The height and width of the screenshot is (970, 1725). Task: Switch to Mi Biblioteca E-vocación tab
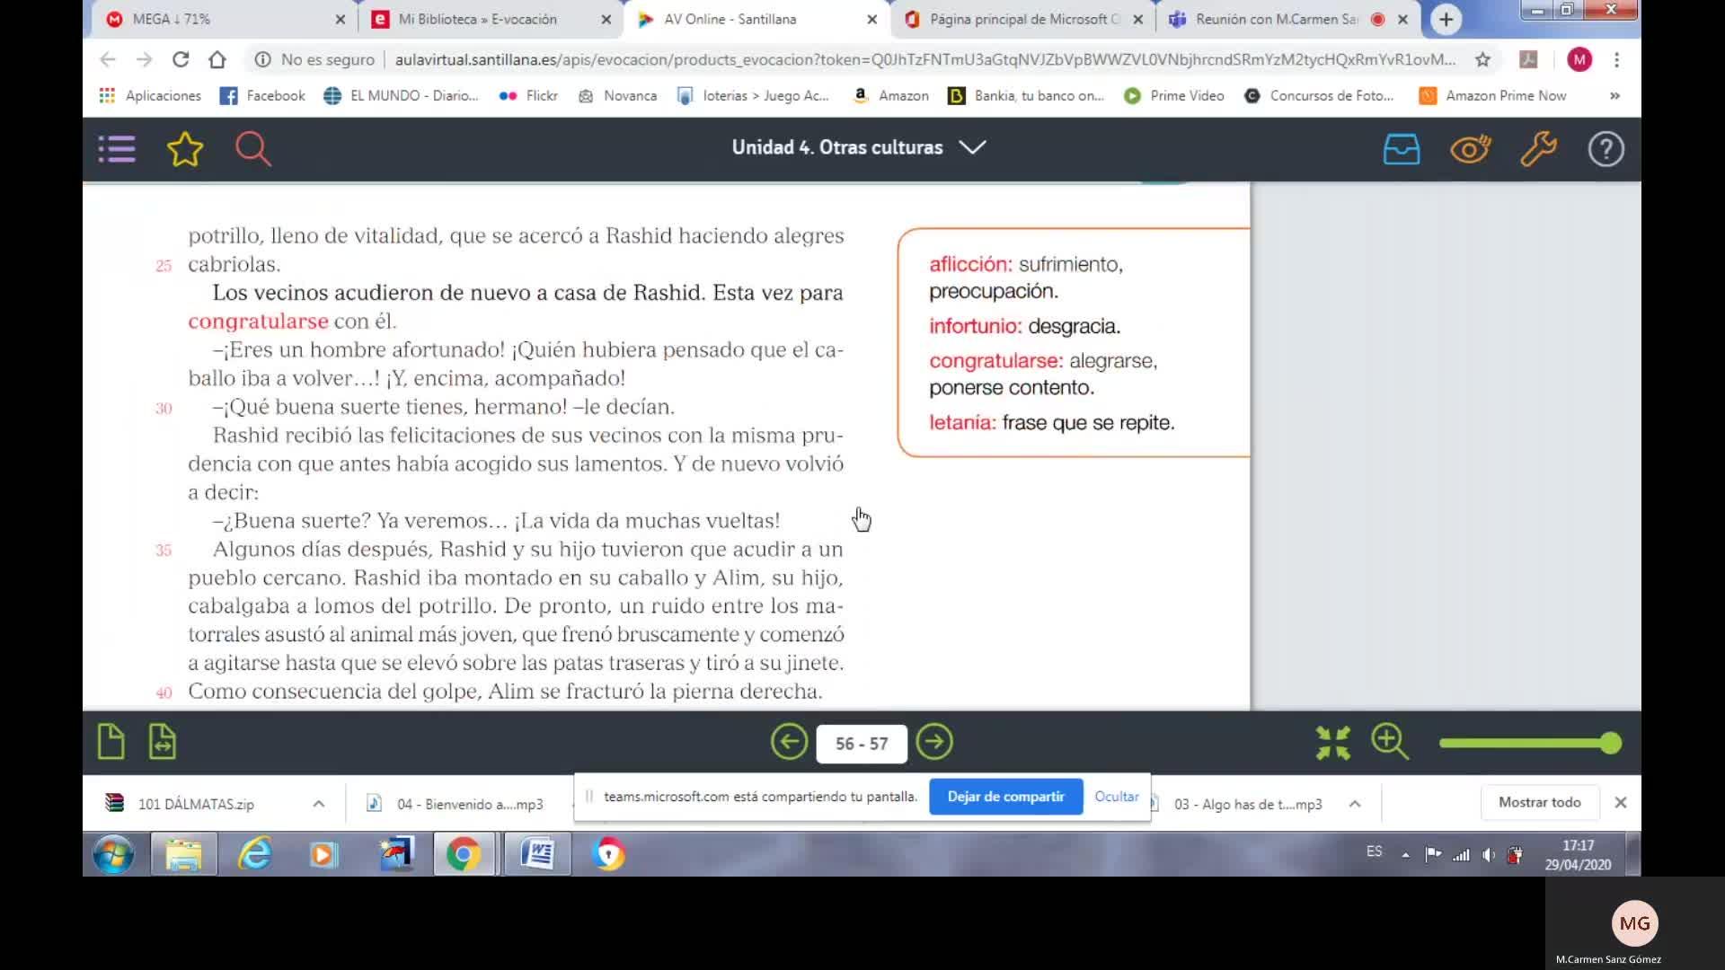click(477, 19)
